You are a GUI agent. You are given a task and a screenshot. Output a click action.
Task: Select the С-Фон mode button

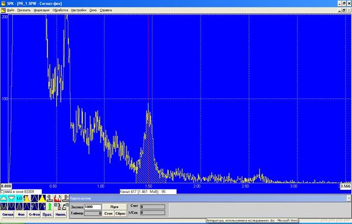[34, 214]
